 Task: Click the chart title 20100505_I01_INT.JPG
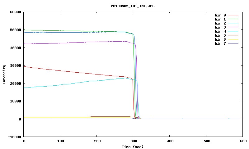click(x=133, y=6)
